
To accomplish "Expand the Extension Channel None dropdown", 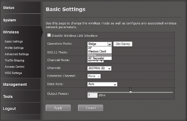I will tap(94, 76).
